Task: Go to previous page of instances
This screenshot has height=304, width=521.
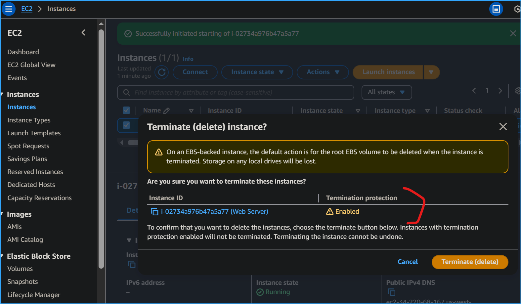Action: pos(474,91)
